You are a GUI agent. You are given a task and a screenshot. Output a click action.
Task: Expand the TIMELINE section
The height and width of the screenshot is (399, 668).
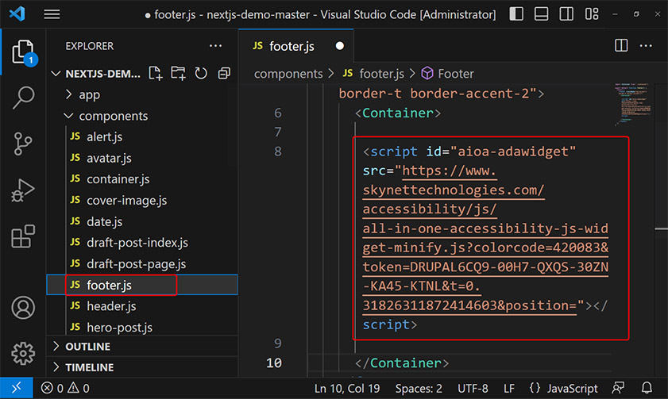click(x=141, y=367)
